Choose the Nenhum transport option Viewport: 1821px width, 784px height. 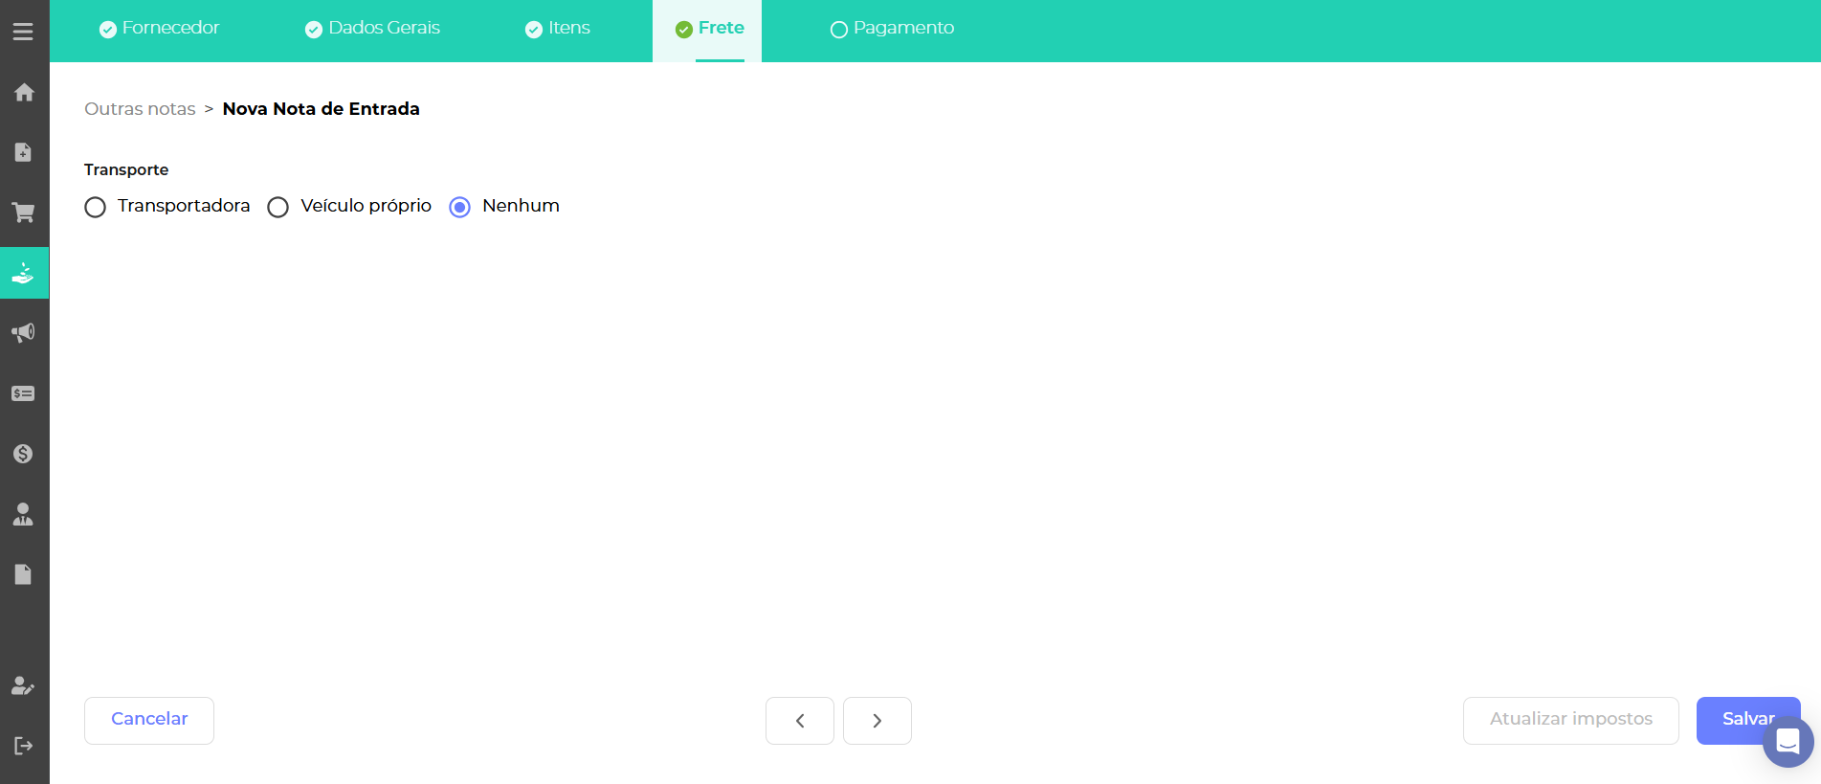[460, 208]
